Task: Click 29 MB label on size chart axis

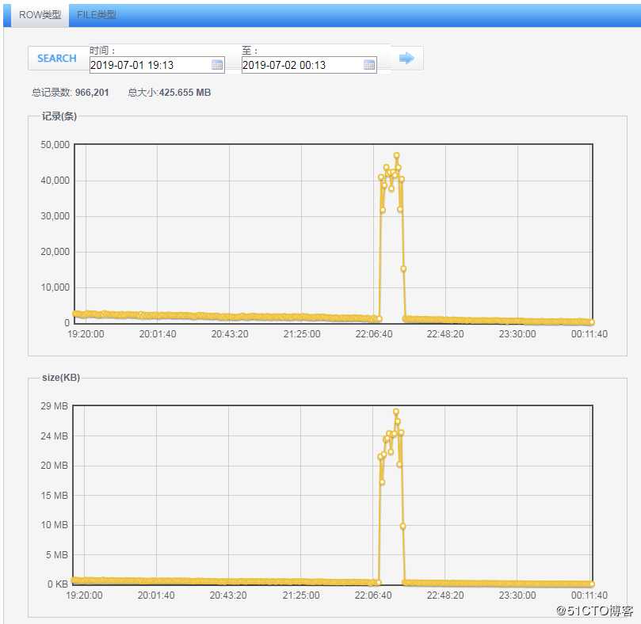Action: pos(55,405)
